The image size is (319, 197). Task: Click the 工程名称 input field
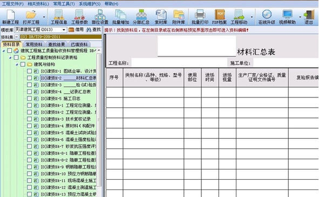[179, 62]
